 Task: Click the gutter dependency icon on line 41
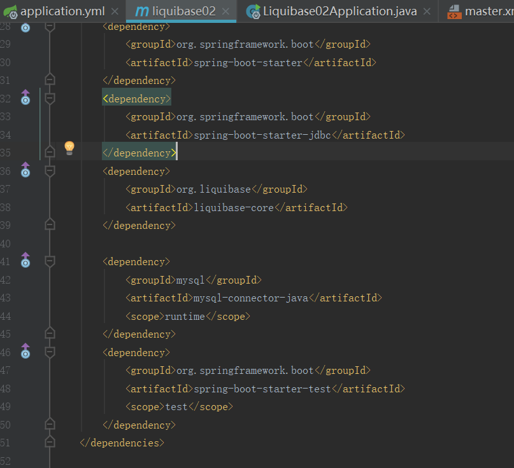(x=25, y=260)
